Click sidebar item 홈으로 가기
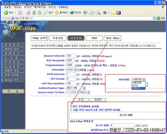This screenshot has height=134, width=167. pos(13,80)
